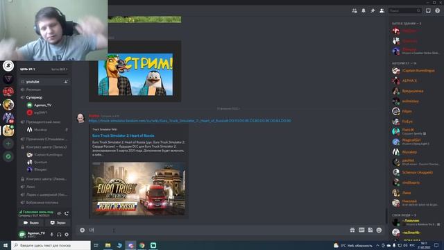The height and width of the screenshot is (250, 444).
Task: Toggle noise suppression icon in voice panel
Action: pos(59,213)
